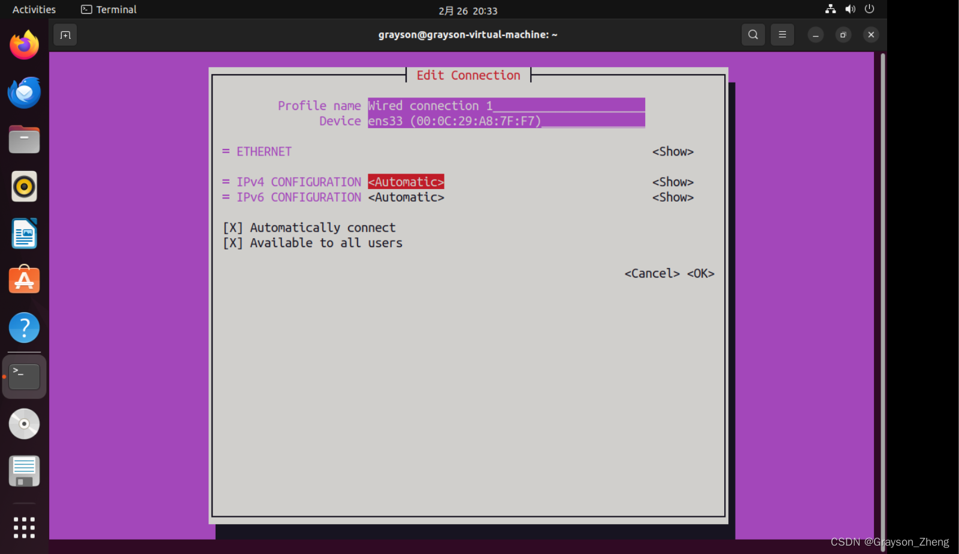Open the clock showing 20:33
959x554 pixels.
click(468, 11)
